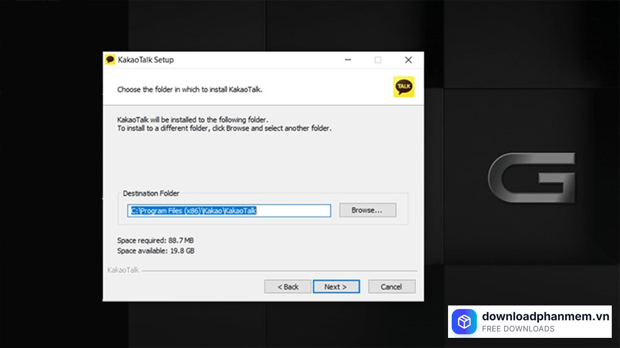Click the 'Choose the folder' header text
Screen dimensions: 620x348
(189, 89)
